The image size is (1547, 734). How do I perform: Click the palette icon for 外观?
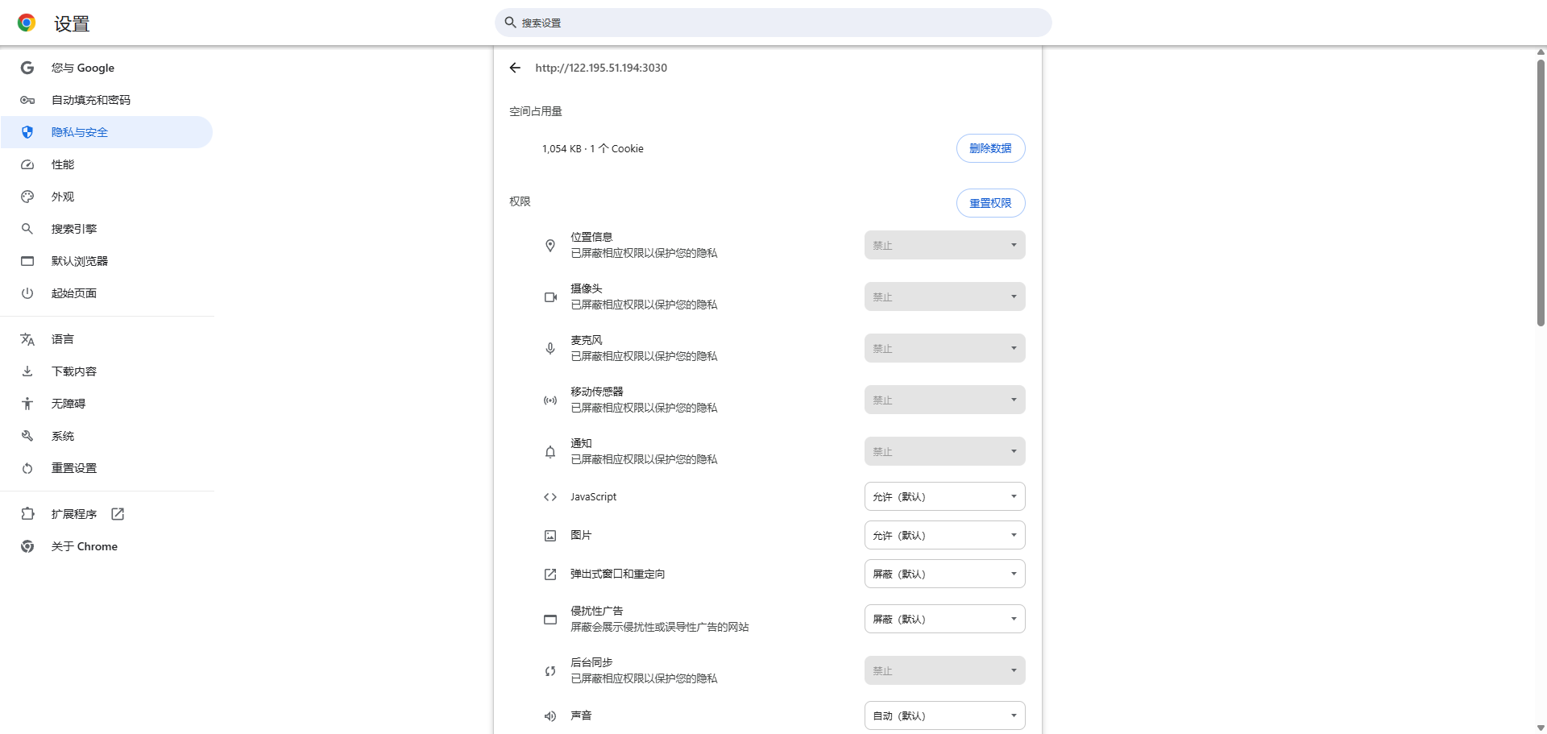click(x=27, y=197)
